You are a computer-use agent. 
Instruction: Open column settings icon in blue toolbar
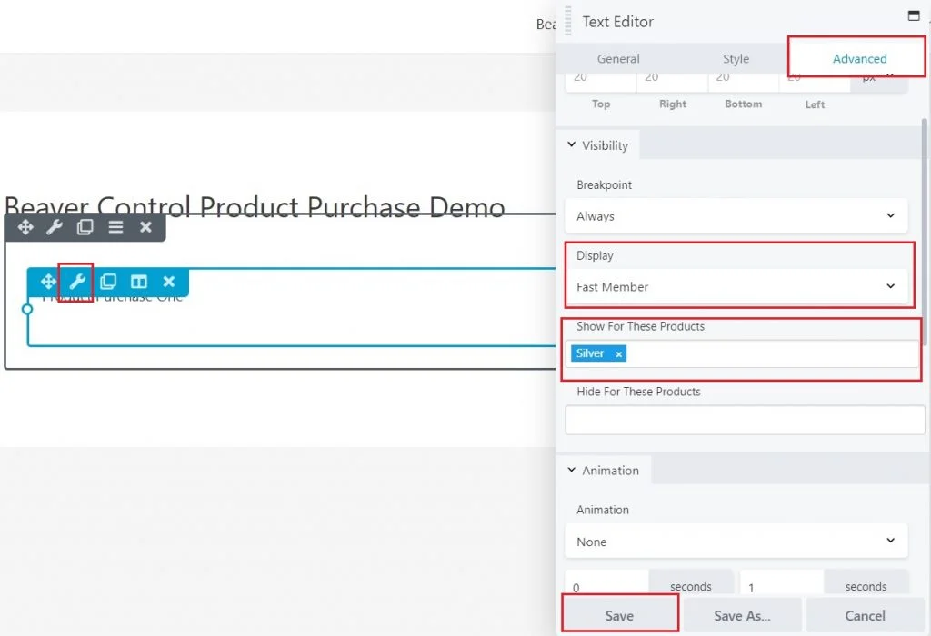[x=138, y=282]
